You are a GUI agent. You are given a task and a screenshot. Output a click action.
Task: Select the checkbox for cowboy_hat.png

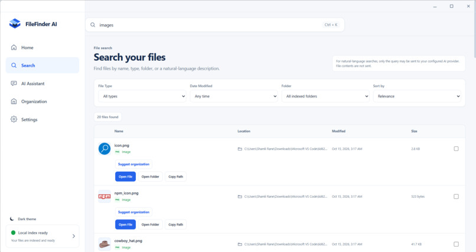[x=456, y=244]
